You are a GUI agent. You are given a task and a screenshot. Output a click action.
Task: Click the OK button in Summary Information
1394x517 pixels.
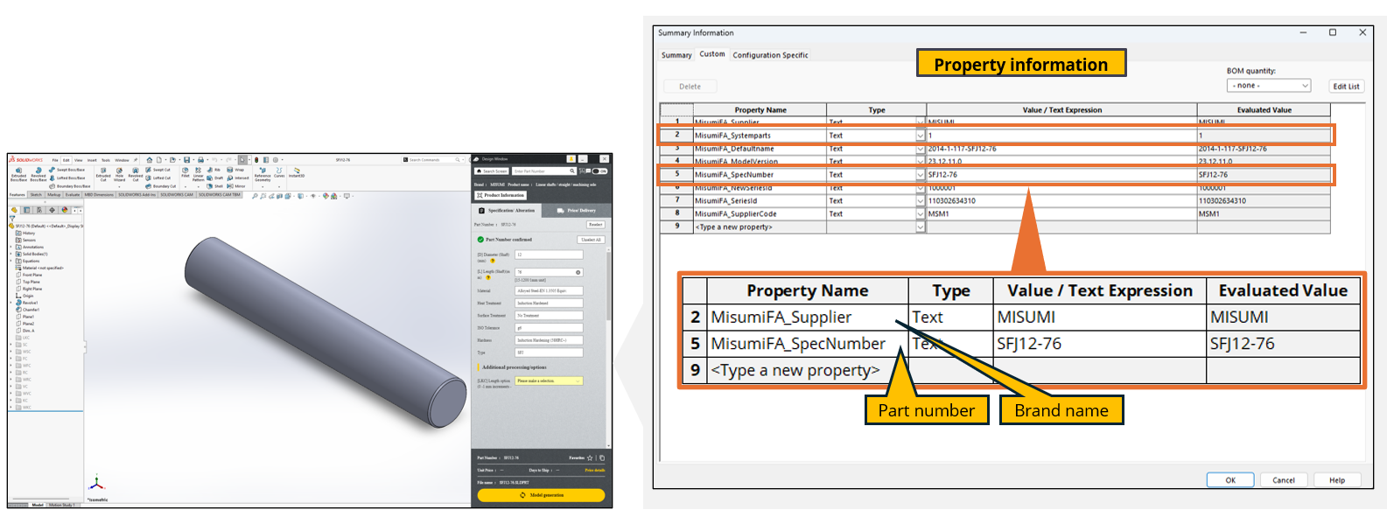[x=1229, y=480]
